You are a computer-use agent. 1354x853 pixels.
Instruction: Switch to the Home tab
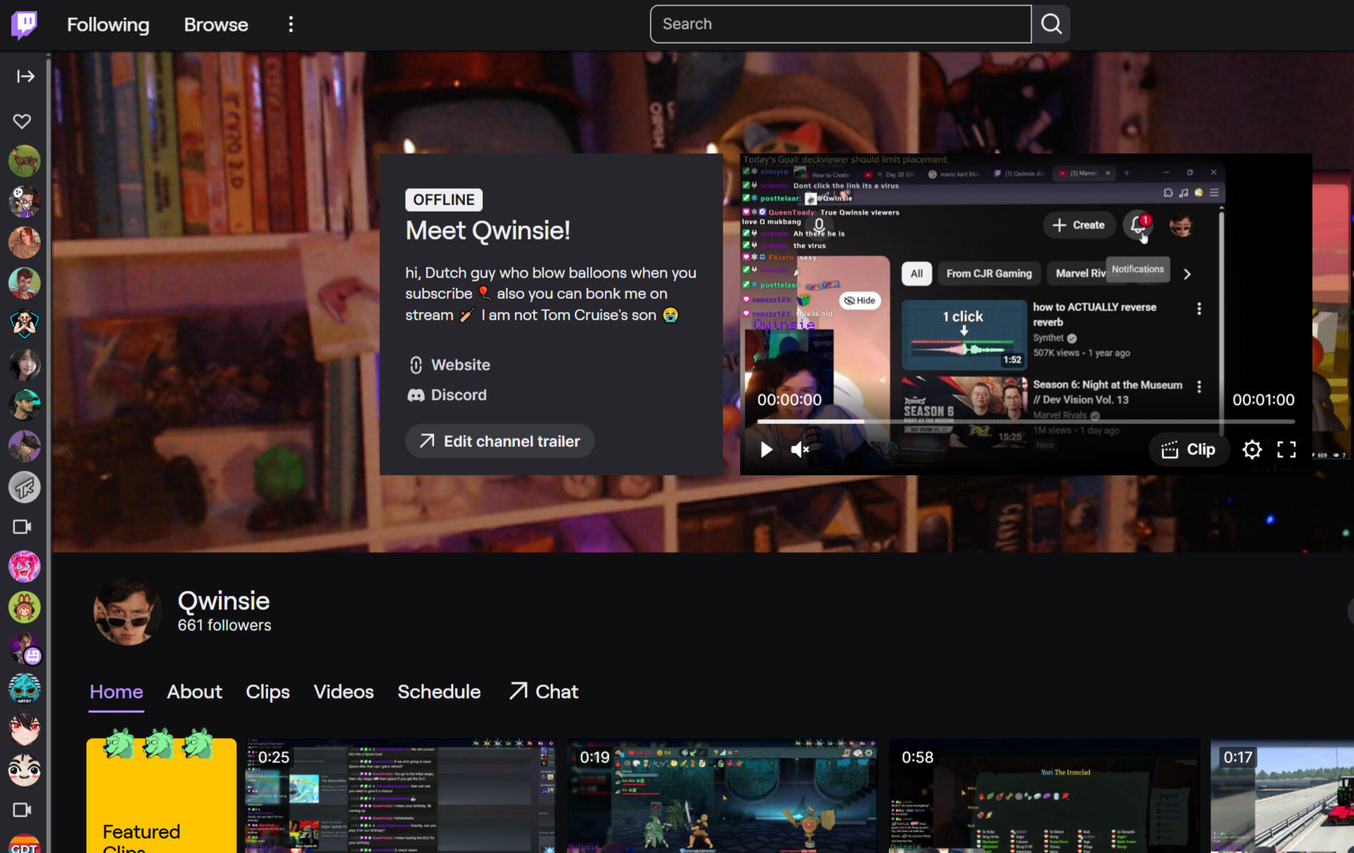[x=117, y=692]
